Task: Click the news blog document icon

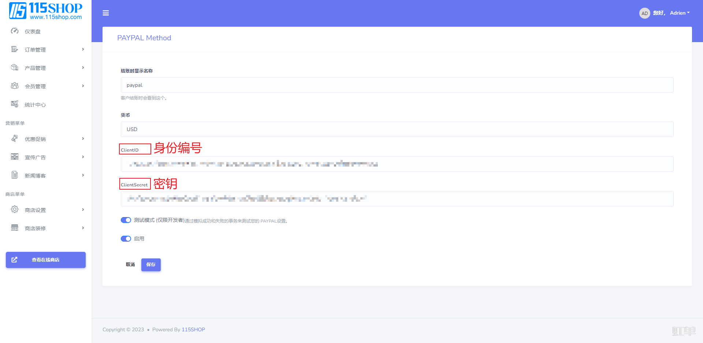Action: point(15,175)
